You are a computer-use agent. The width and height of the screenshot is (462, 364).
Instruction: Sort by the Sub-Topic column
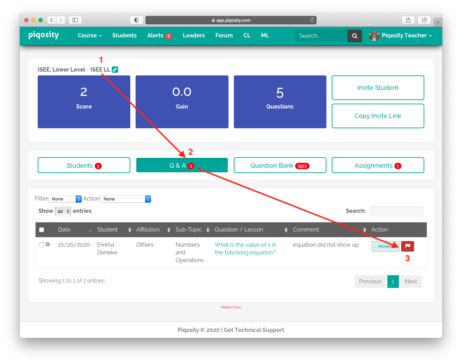(x=192, y=230)
